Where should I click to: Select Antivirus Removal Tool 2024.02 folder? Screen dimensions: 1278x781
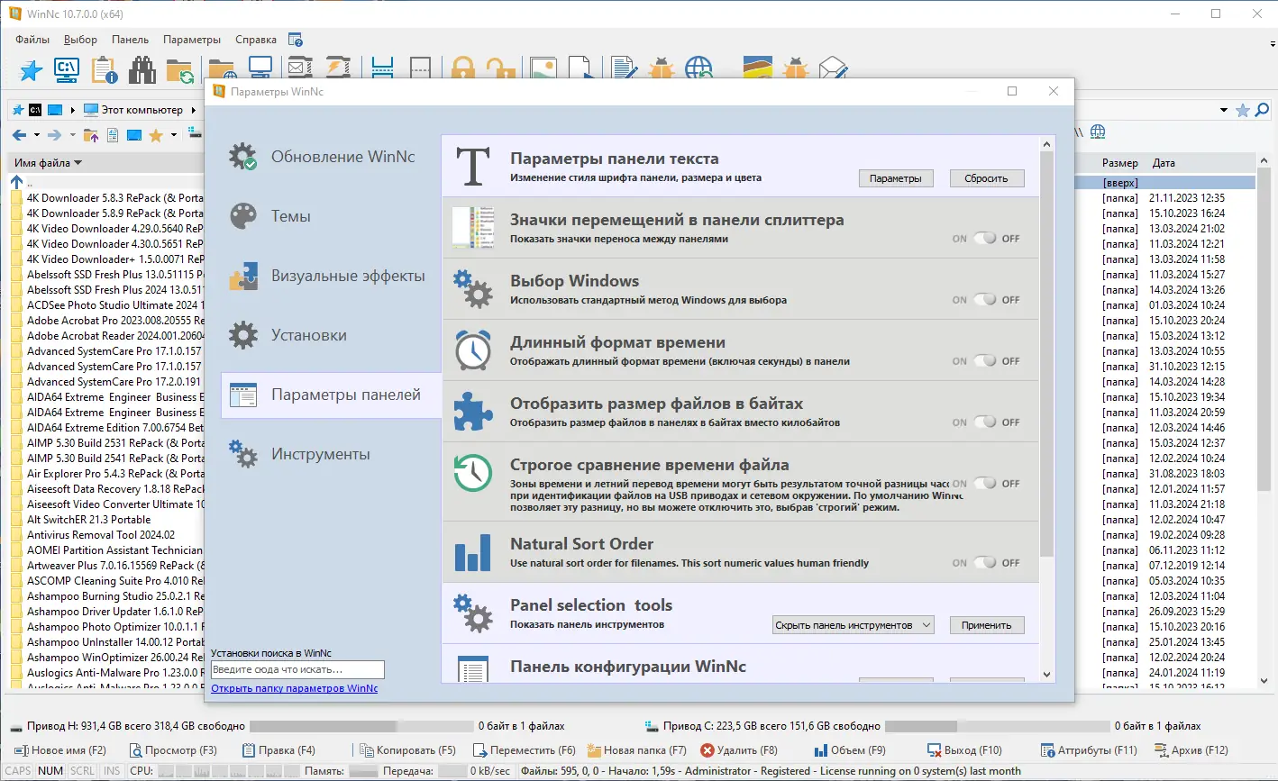[102, 535]
